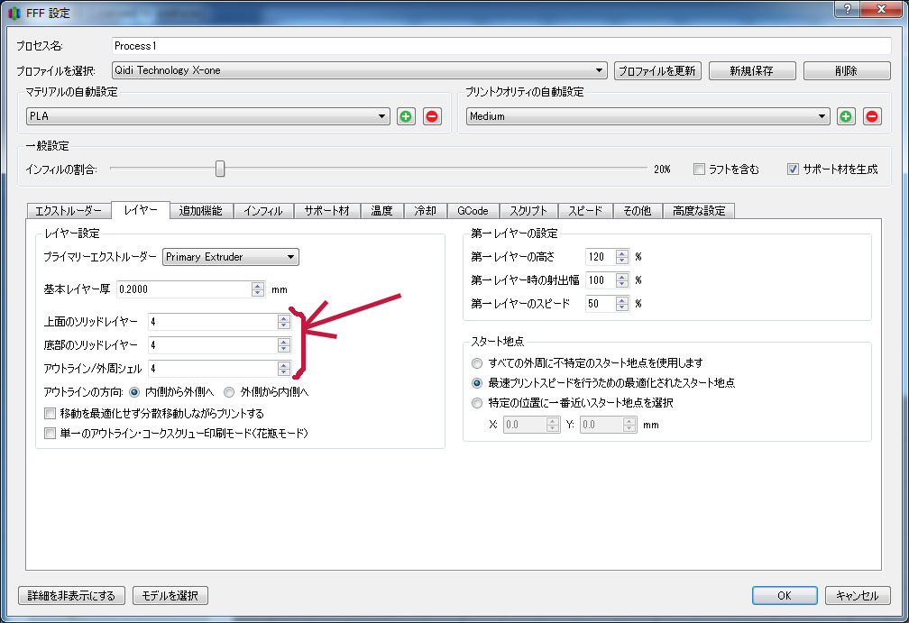Click red minus icon beside Medium quality
Screen dimensions: 909x623
(x=872, y=116)
